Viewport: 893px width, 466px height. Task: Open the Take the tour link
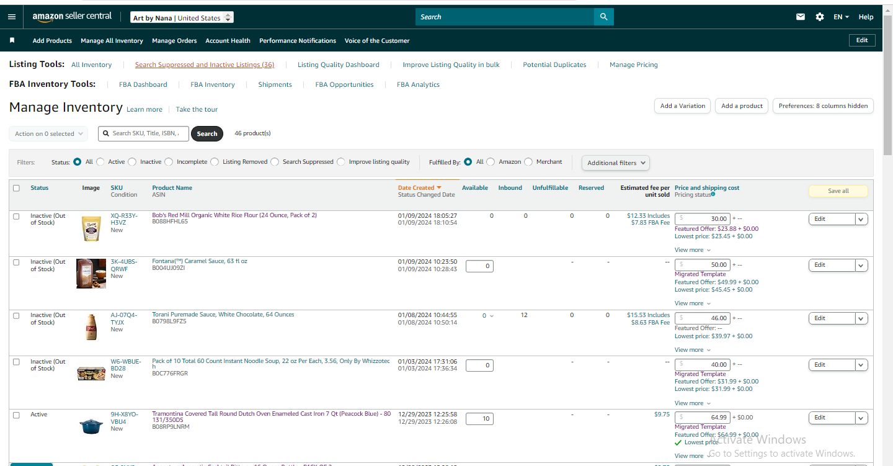pyautogui.click(x=197, y=109)
